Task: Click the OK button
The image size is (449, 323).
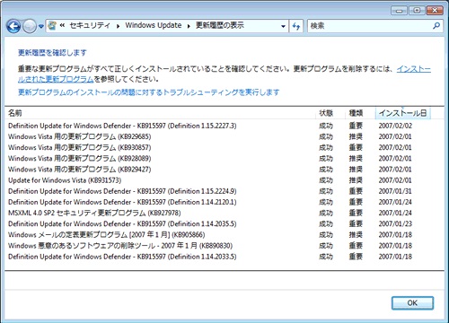Action: [412, 303]
